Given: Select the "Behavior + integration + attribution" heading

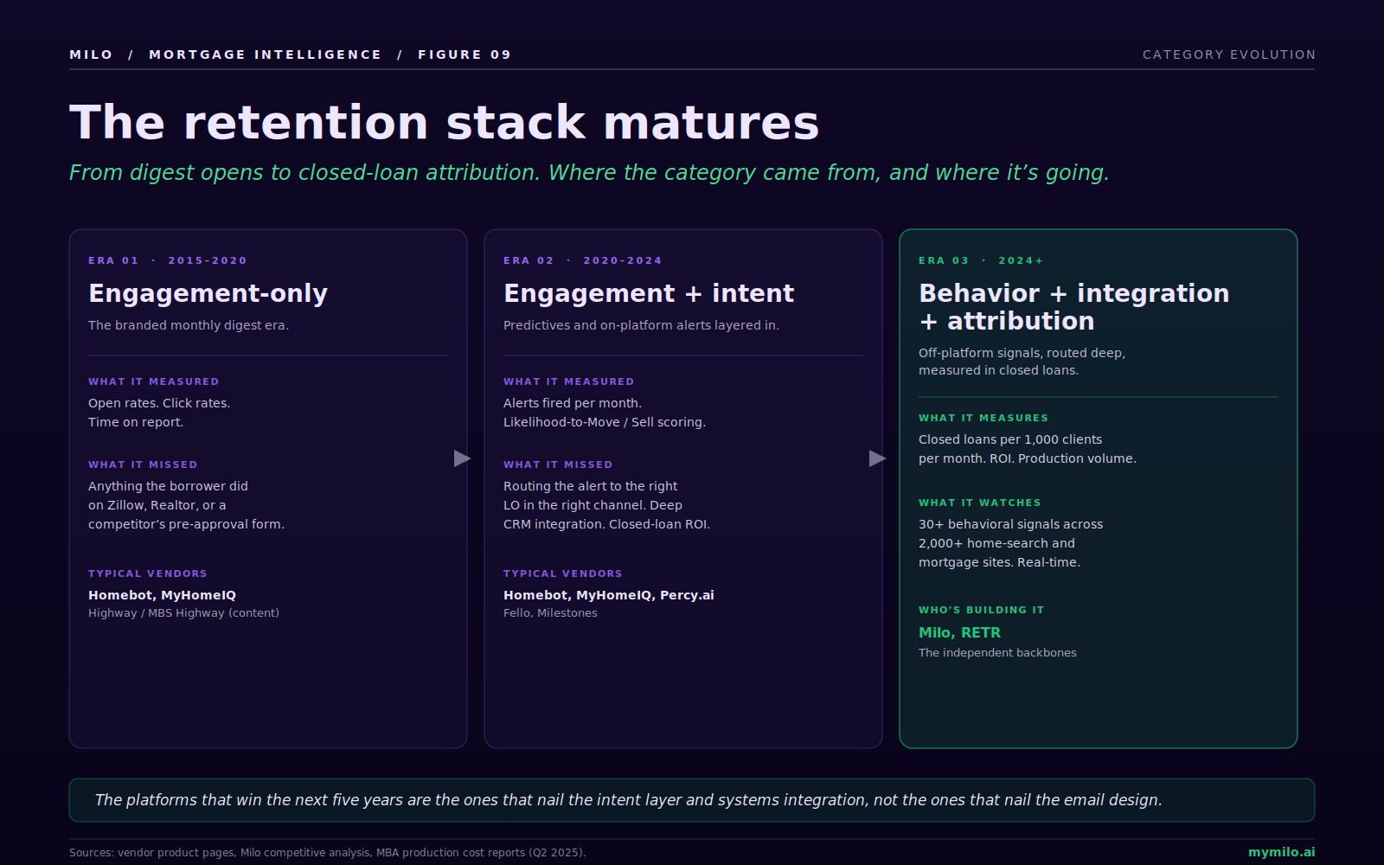Looking at the screenshot, I should pyautogui.click(x=1073, y=307).
